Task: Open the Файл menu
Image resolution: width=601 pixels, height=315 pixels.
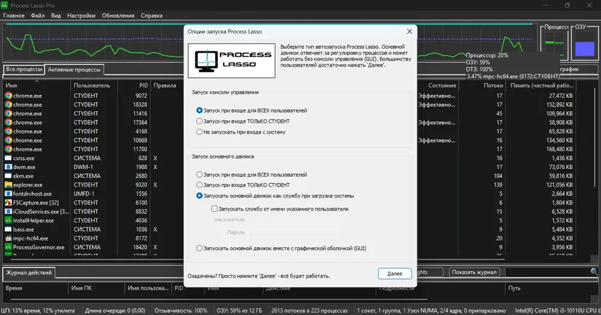Action: (x=37, y=16)
